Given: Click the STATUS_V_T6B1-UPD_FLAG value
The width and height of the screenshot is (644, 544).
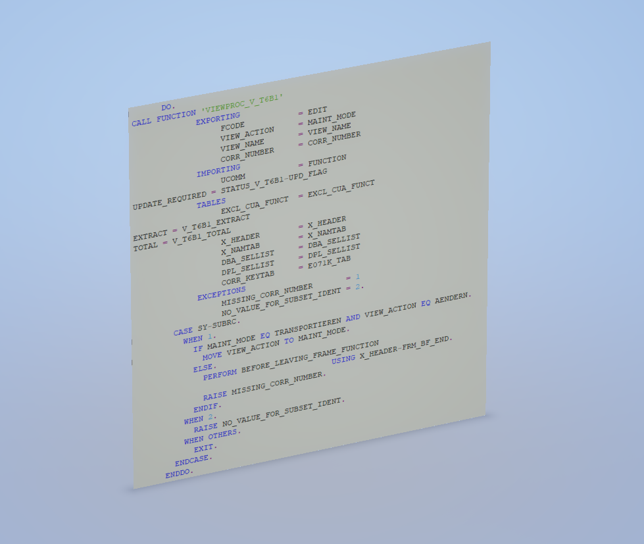Looking at the screenshot, I should [274, 181].
